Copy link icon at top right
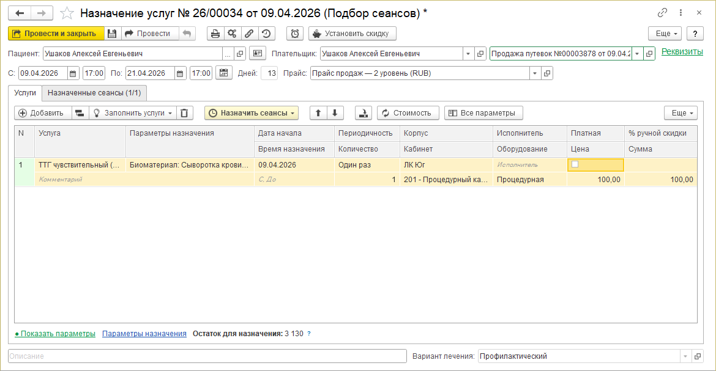 coord(662,13)
